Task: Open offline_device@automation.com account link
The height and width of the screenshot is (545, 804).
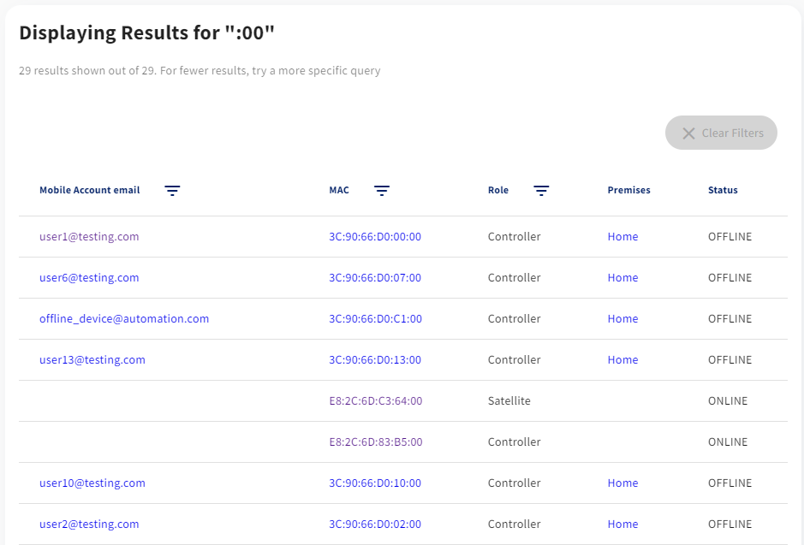Action: [x=124, y=318]
